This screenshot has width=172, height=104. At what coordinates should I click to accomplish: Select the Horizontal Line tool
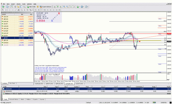13,10
